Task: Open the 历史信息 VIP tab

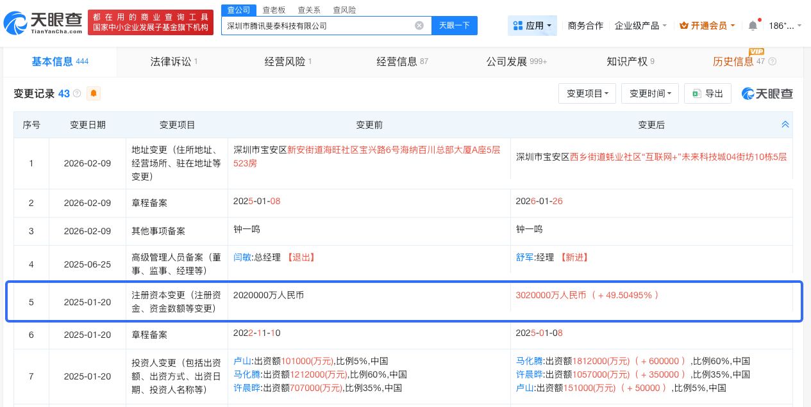Action: tap(733, 61)
